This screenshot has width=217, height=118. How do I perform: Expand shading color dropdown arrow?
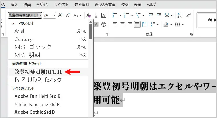pos(171,24)
